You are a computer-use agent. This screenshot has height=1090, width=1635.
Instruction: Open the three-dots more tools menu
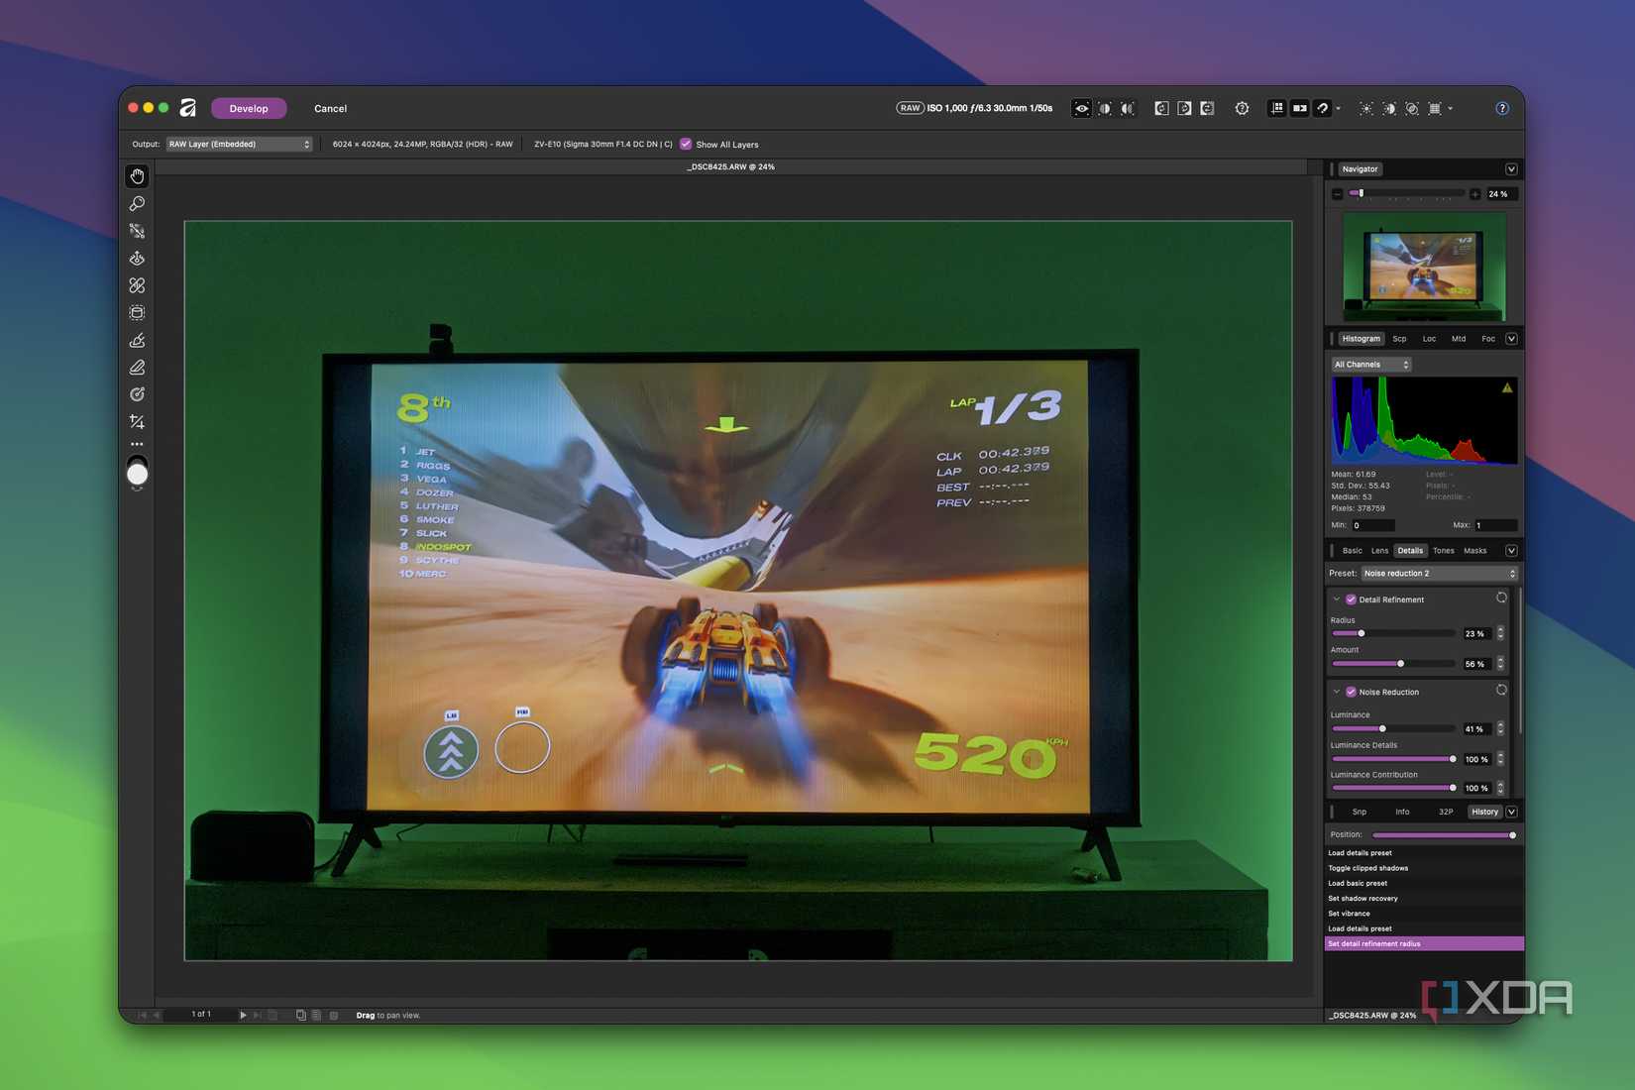pyautogui.click(x=137, y=444)
